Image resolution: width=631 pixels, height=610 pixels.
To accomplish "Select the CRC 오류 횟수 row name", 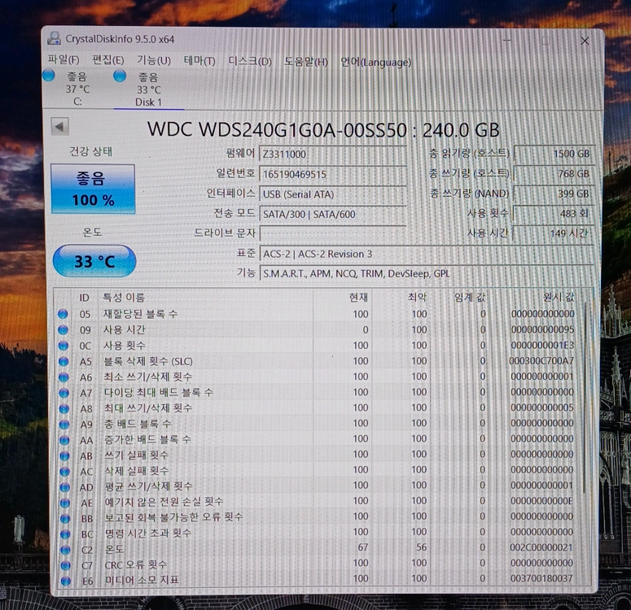I will 136,564.
